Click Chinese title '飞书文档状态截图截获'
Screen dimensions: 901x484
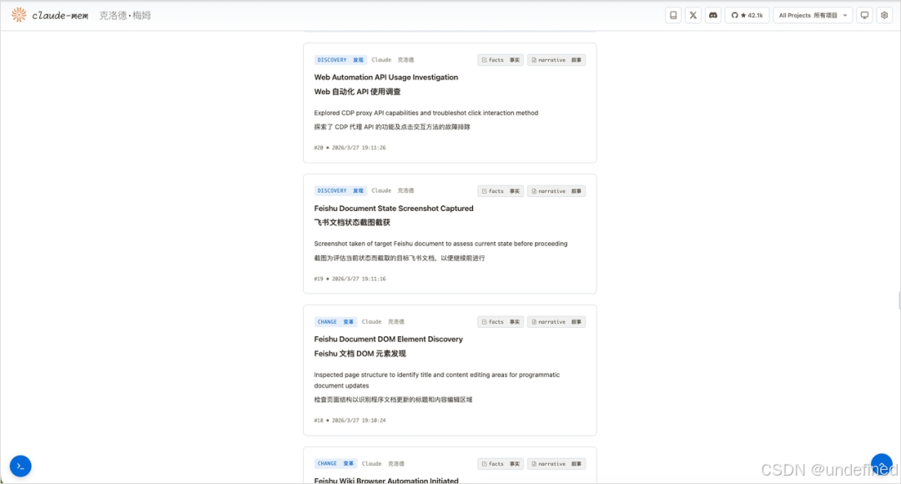tap(352, 223)
